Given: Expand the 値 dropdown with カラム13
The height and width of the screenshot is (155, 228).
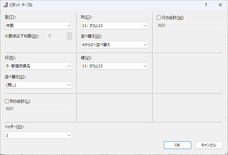Looking at the screenshot, I should tap(114, 66).
